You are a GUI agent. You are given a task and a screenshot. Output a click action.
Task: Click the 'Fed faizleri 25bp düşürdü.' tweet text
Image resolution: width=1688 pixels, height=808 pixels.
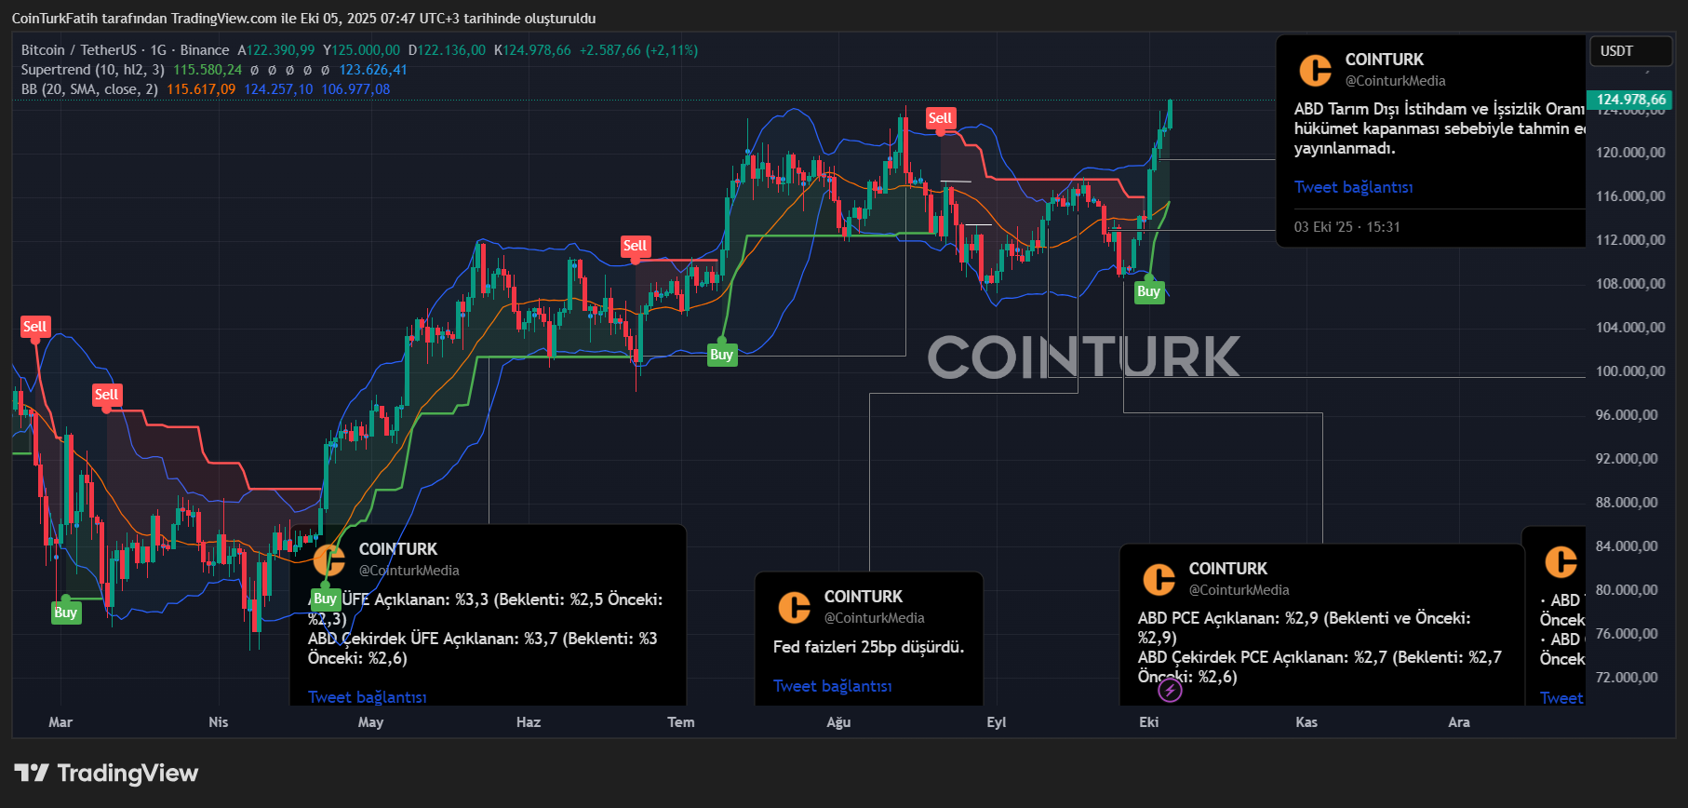pyautogui.click(x=868, y=647)
